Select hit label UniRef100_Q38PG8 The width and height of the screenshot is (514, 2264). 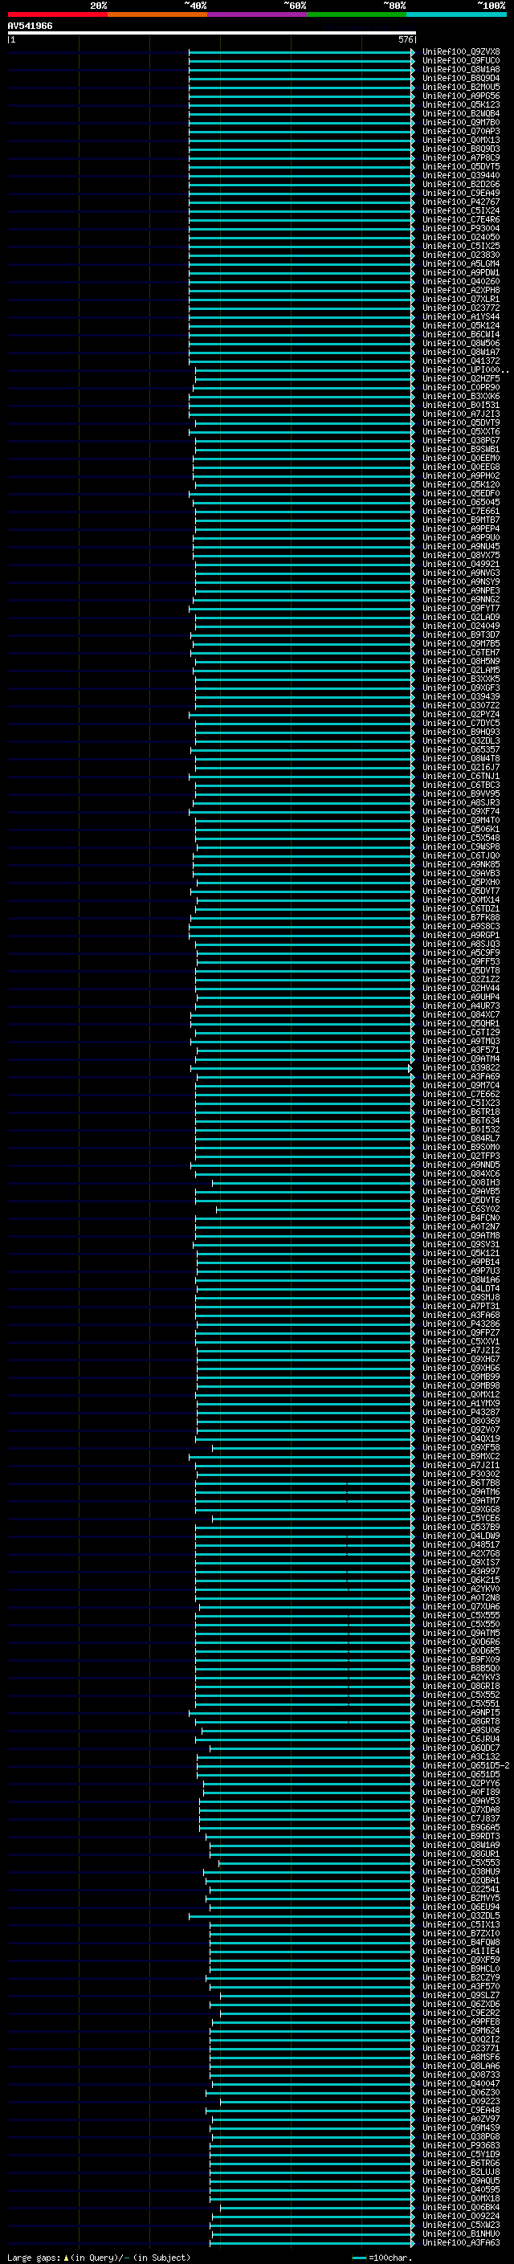click(461, 2136)
